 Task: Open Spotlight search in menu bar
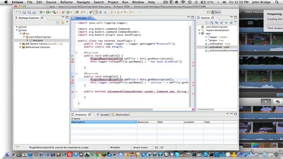(277, 2)
